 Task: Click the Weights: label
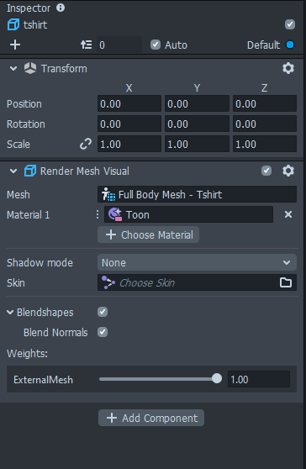click(x=27, y=354)
